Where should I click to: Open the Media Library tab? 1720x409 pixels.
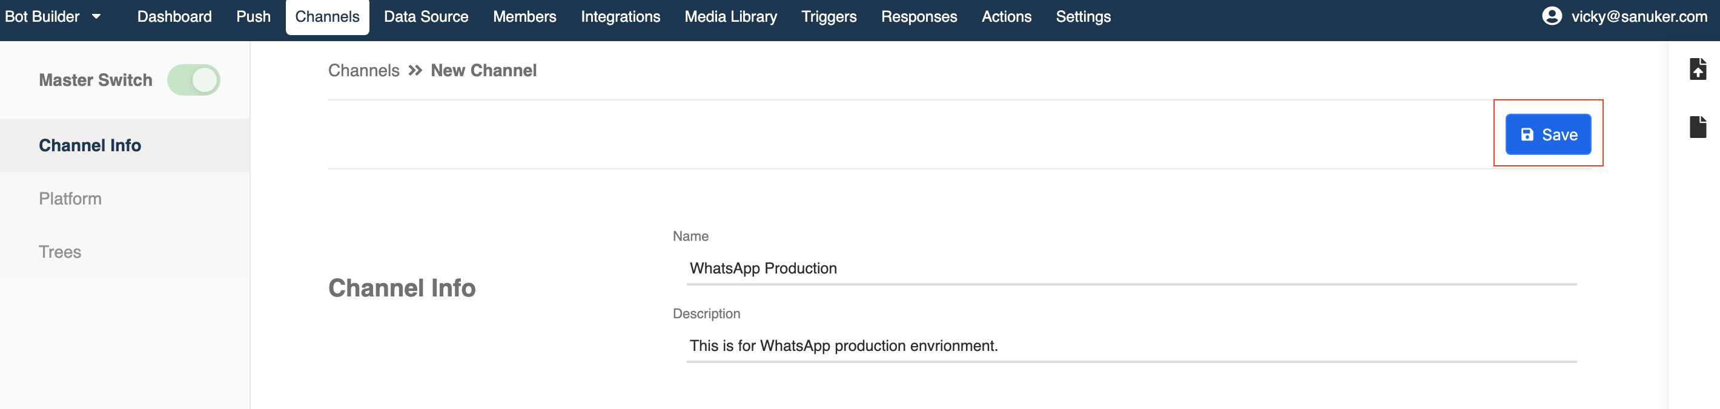coord(730,17)
